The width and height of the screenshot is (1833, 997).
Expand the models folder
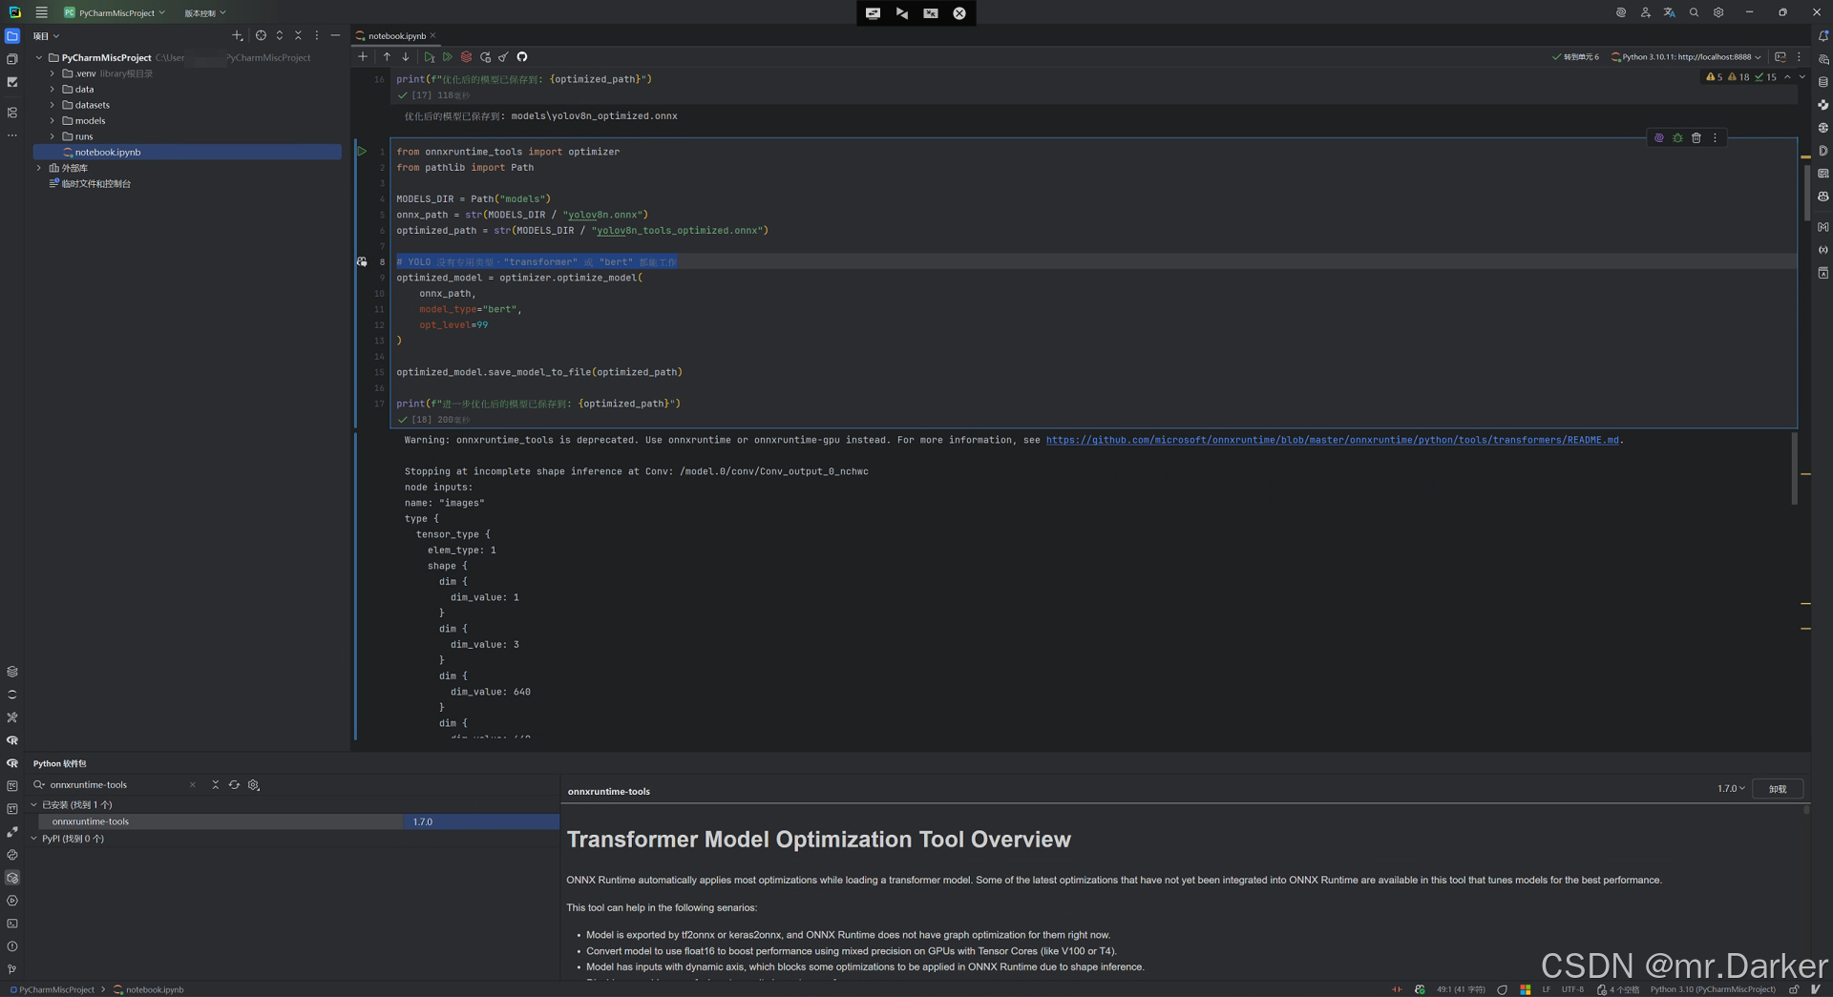pos(53,120)
